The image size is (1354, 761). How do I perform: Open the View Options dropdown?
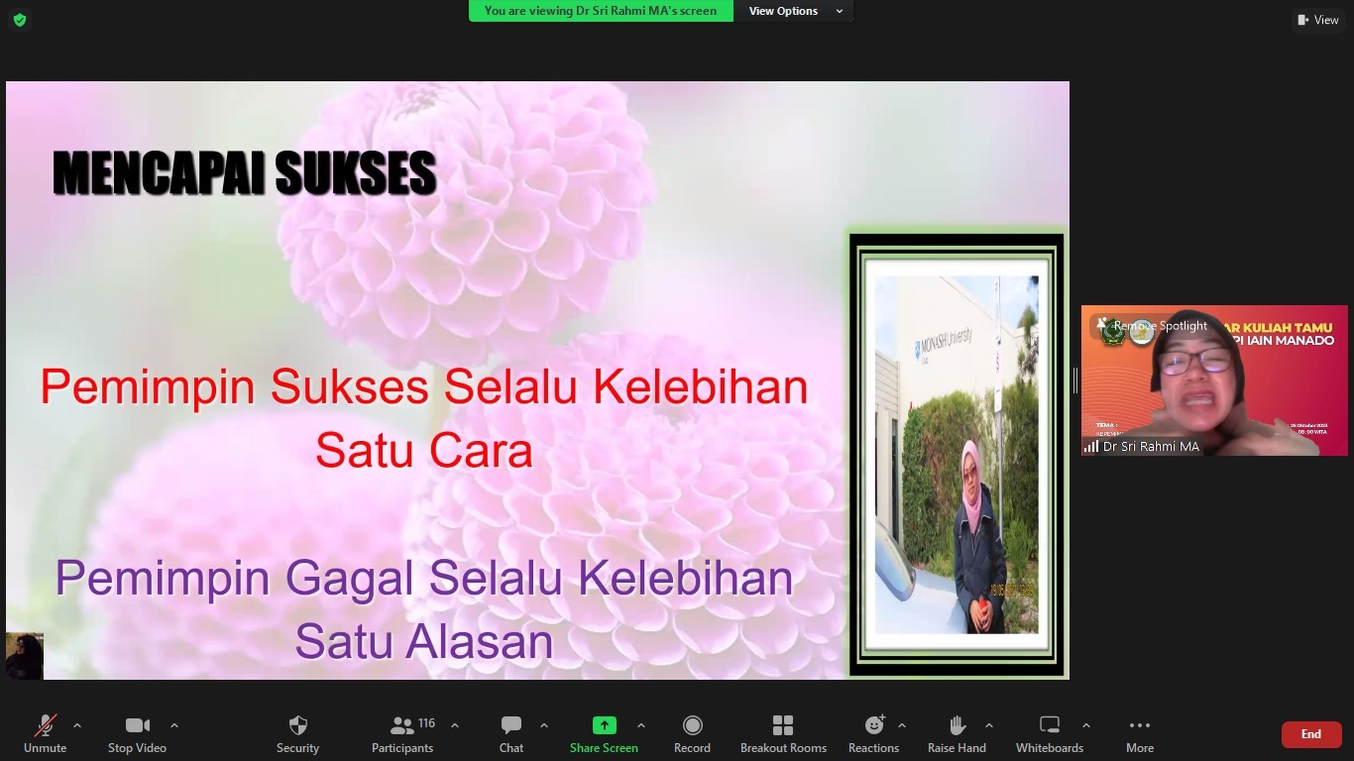coord(795,11)
